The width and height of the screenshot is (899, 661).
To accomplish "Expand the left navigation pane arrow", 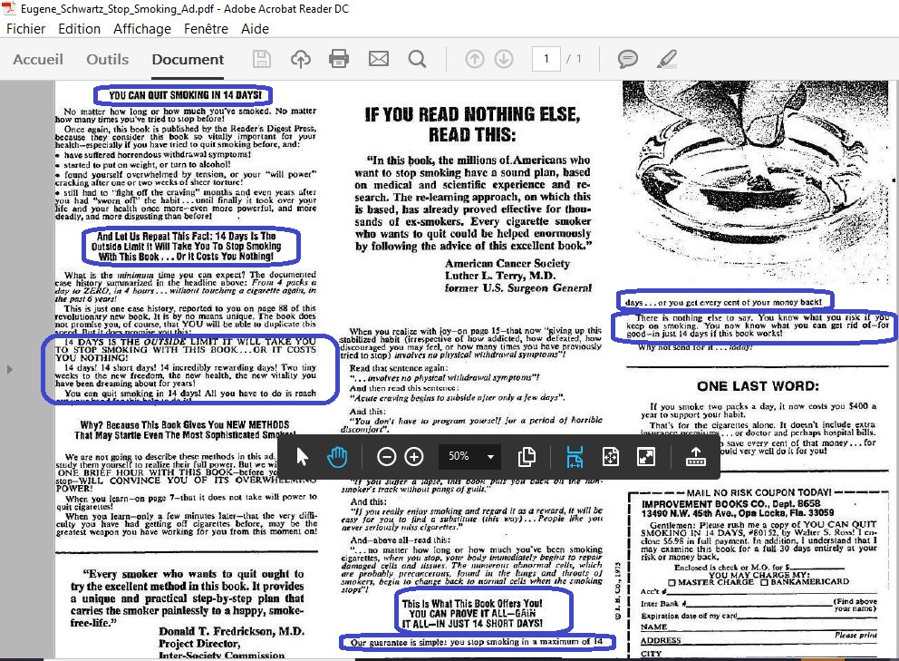I will [10, 370].
